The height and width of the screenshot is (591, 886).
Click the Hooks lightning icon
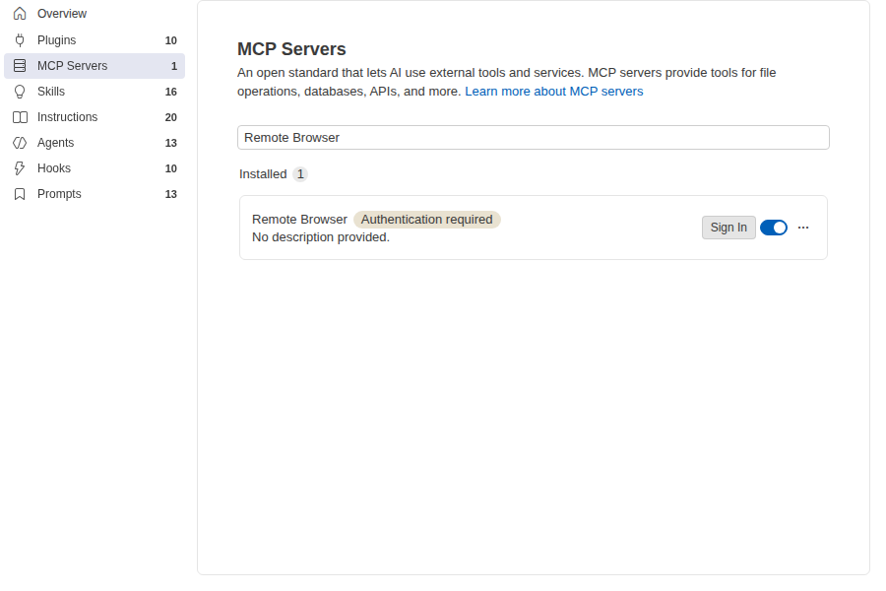(20, 168)
